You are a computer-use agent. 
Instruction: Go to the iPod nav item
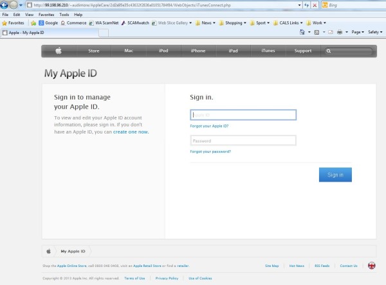click(x=163, y=51)
